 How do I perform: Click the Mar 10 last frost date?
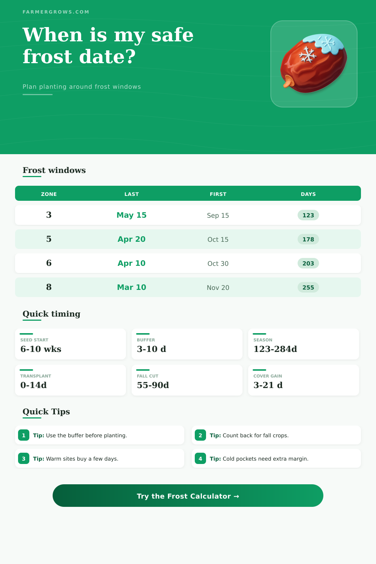tap(132, 287)
